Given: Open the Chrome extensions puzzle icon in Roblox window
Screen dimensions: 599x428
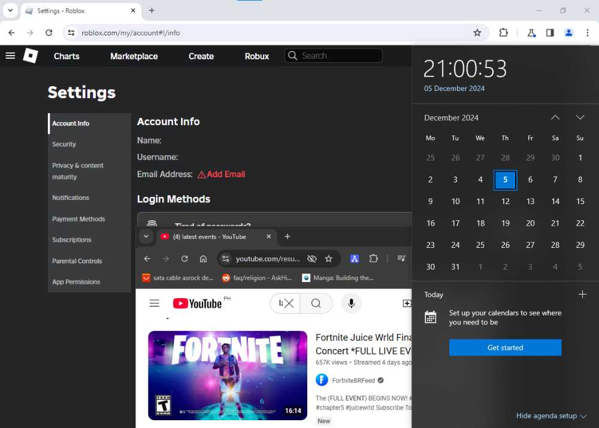Looking at the screenshot, I should click(504, 33).
